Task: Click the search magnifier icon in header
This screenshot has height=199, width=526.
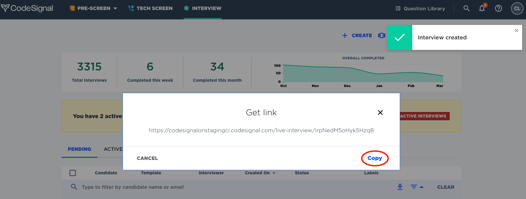Action: (x=467, y=9)
